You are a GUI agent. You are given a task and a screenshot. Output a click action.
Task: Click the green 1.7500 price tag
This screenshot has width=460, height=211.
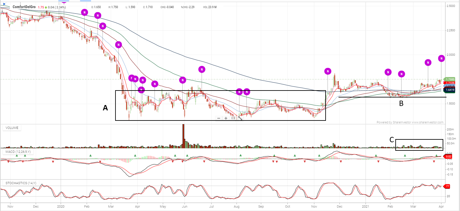(450, 79)
